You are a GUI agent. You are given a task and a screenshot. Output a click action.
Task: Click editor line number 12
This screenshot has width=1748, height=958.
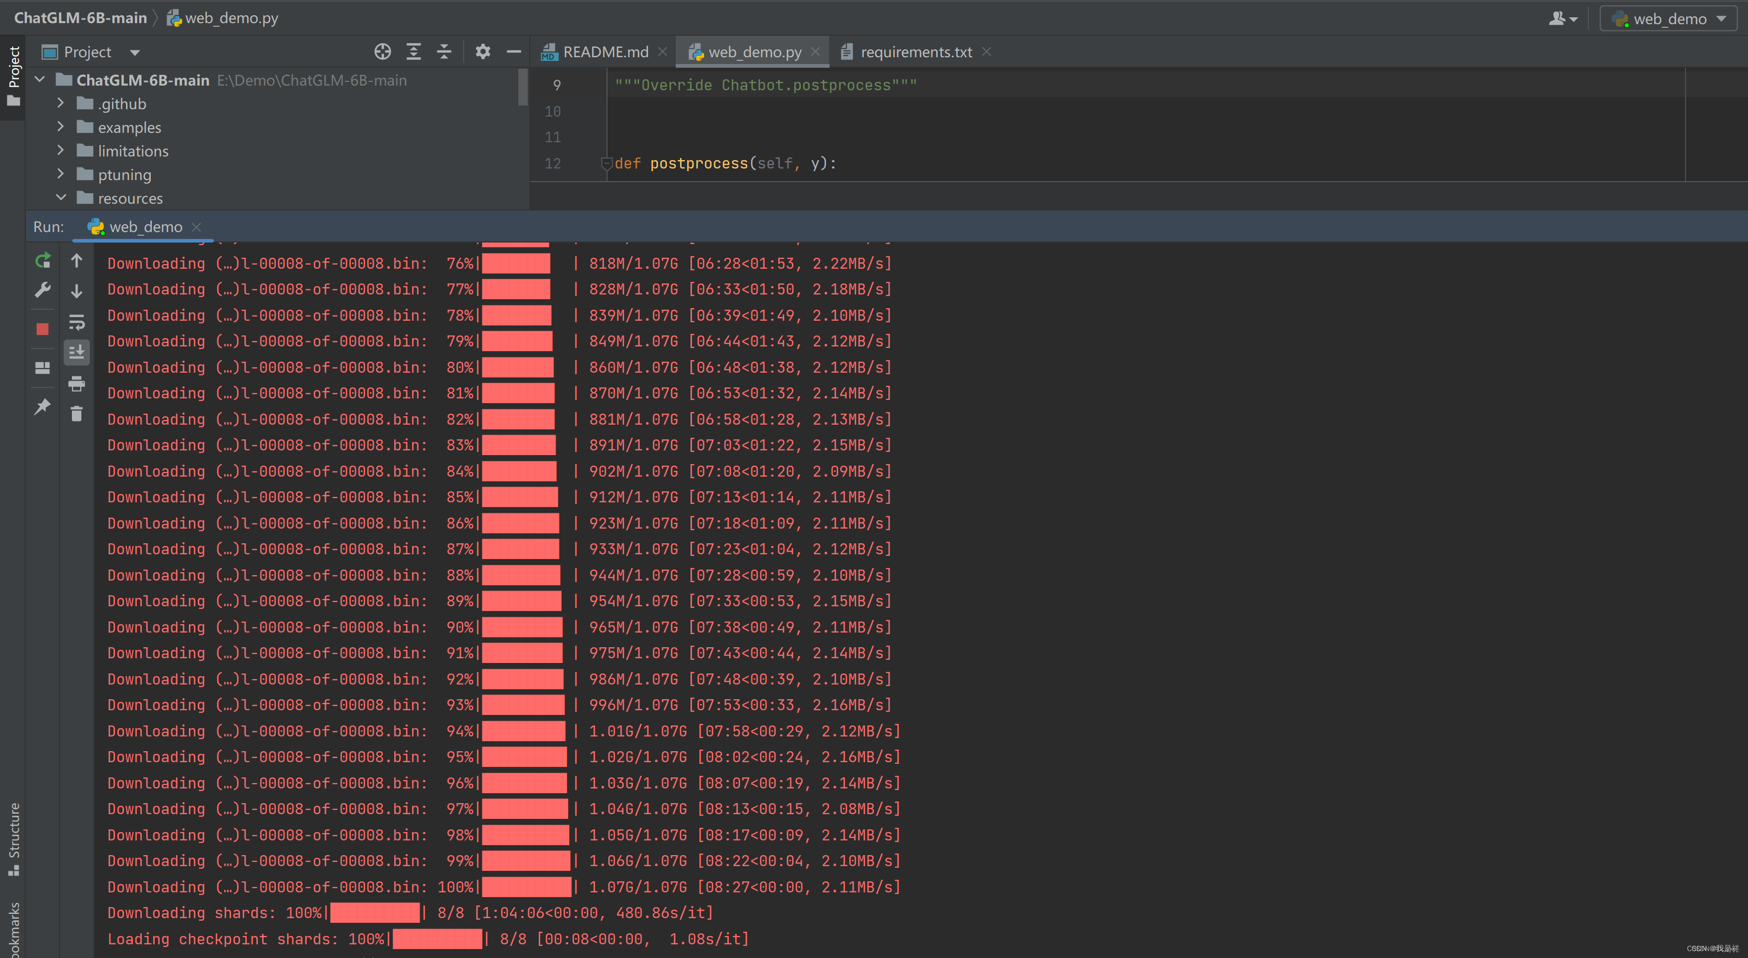pos(553,163)
